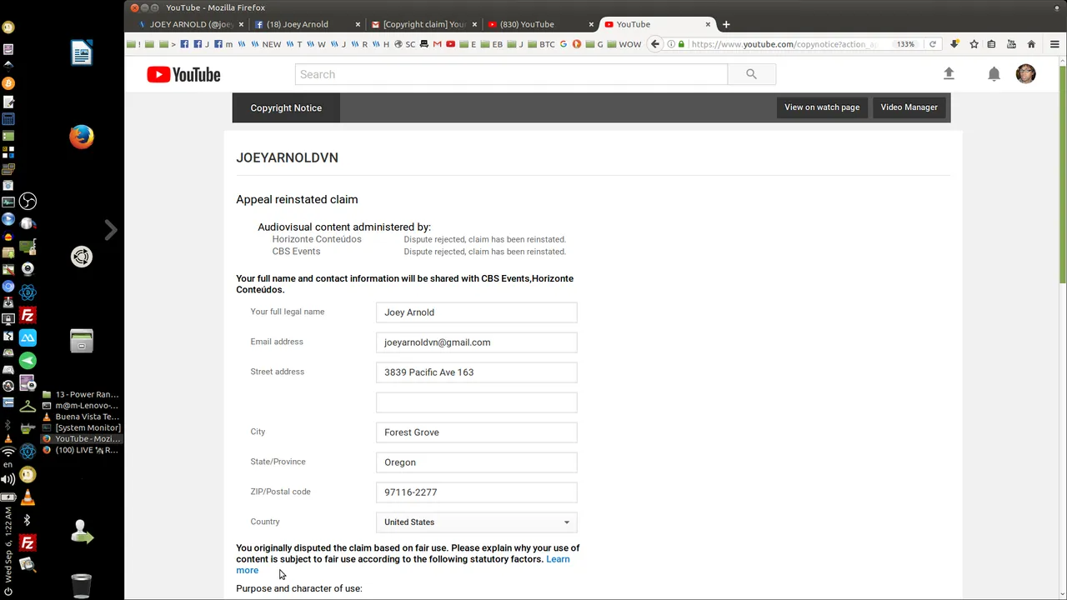Switch to the Buena Vista Te... VLC window
1067x600 pixels.
(81, 417)
